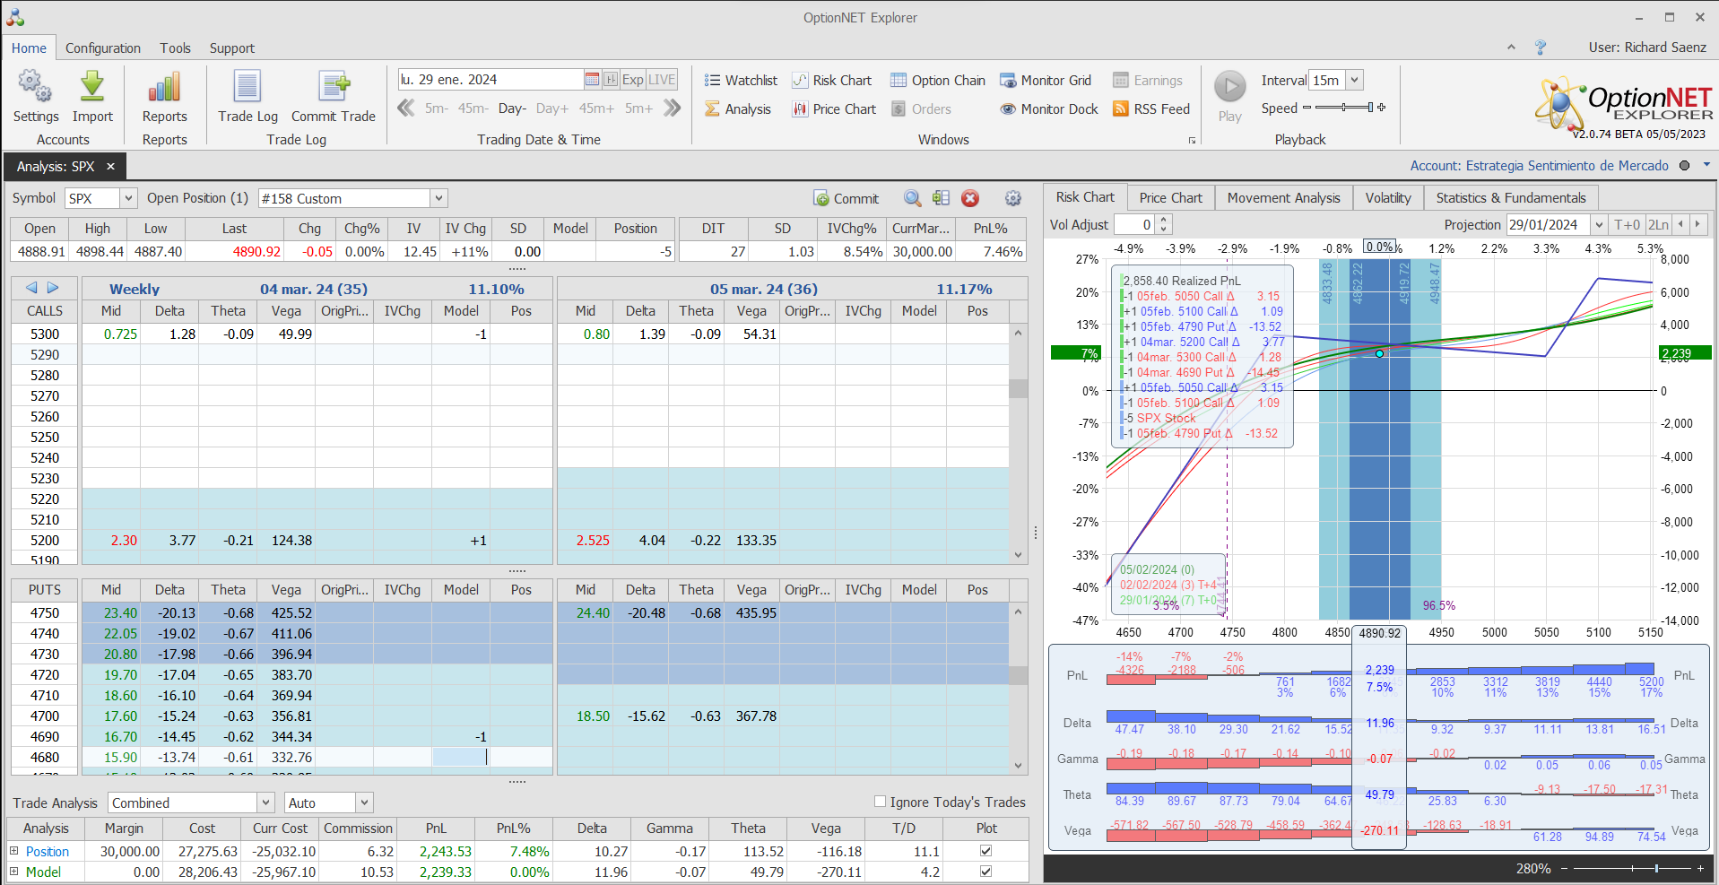The height and width of the screenshot is (885, 1719).
Task: Switch to the Configuration ribbon tab
Action: (102, 48)
